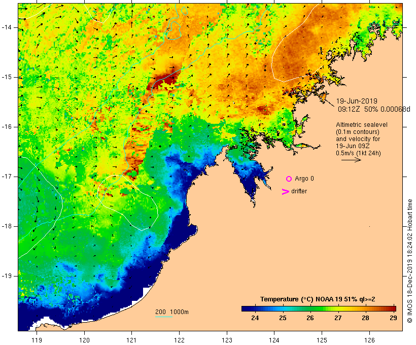Image resolution: width=416 pixels, height=345 pixels.
Task: Click the "19-Jun-2019" date label
Action: (x=357, y=101)
